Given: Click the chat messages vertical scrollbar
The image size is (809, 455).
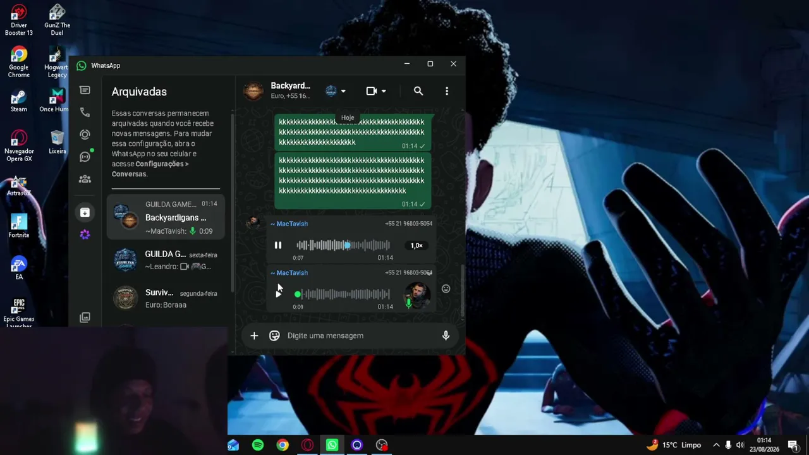Looking at the screenshot, I should click(463, 291).
